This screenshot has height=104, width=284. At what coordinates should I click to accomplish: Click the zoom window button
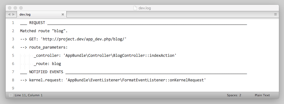pos(21,8)
